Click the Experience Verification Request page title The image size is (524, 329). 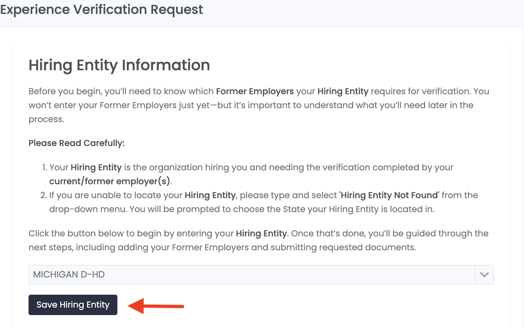101,10
